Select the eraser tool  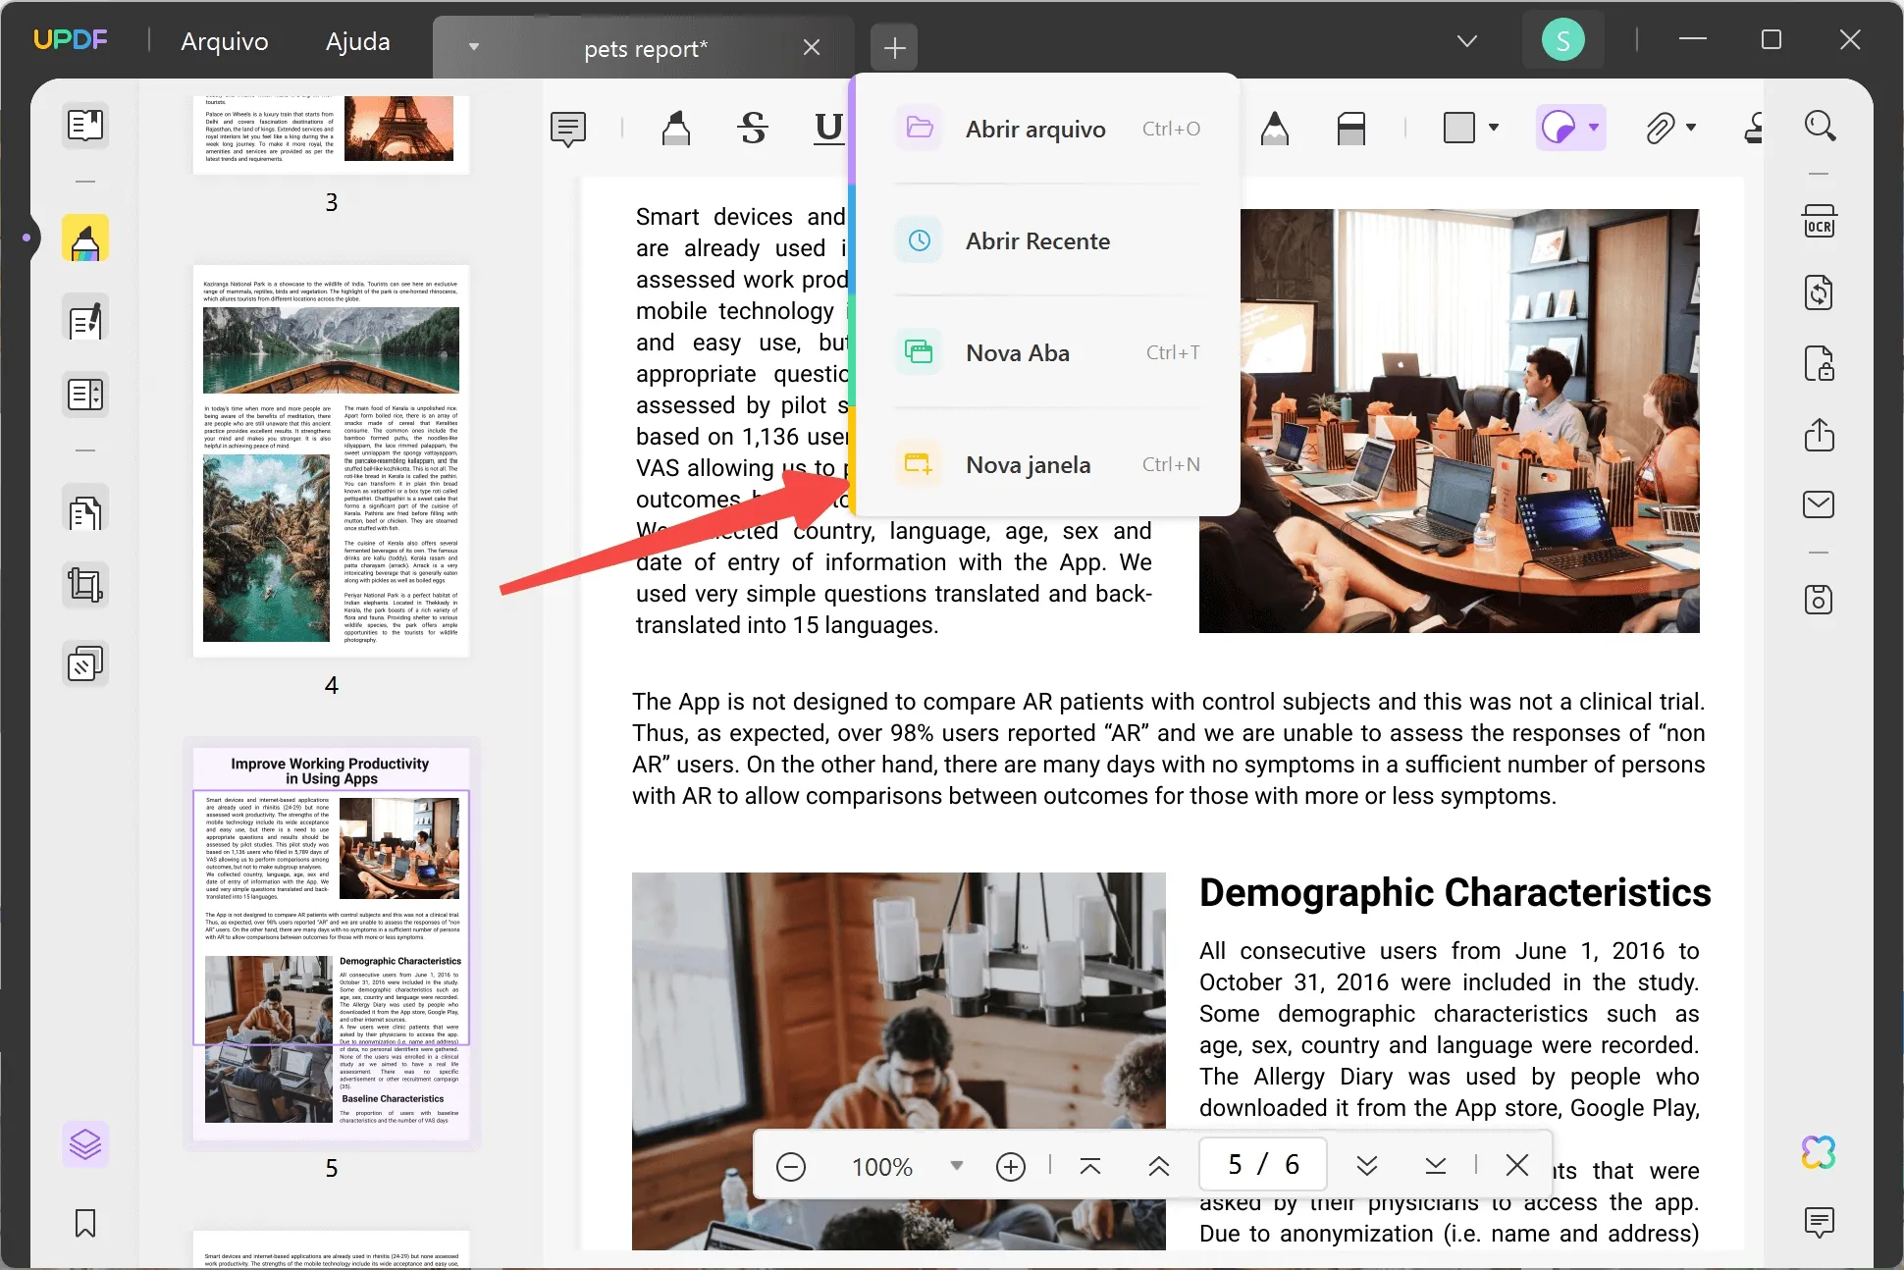tap(1350, 128)
